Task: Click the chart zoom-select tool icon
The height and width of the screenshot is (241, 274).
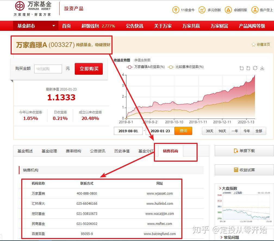Action: click(241, 68)
